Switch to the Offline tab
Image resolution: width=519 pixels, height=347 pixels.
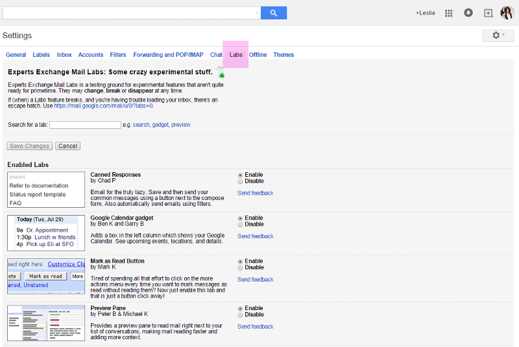point(258,55)
